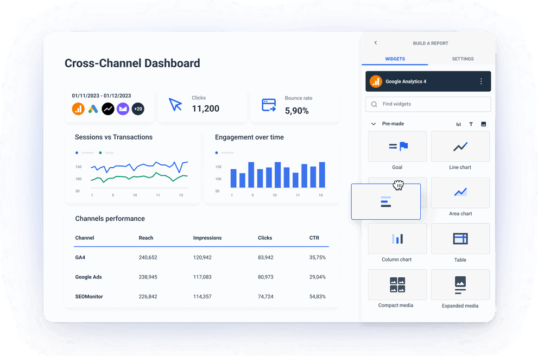Click the purple mail source icon
The image size is (538, 356).
pos(123,109)
